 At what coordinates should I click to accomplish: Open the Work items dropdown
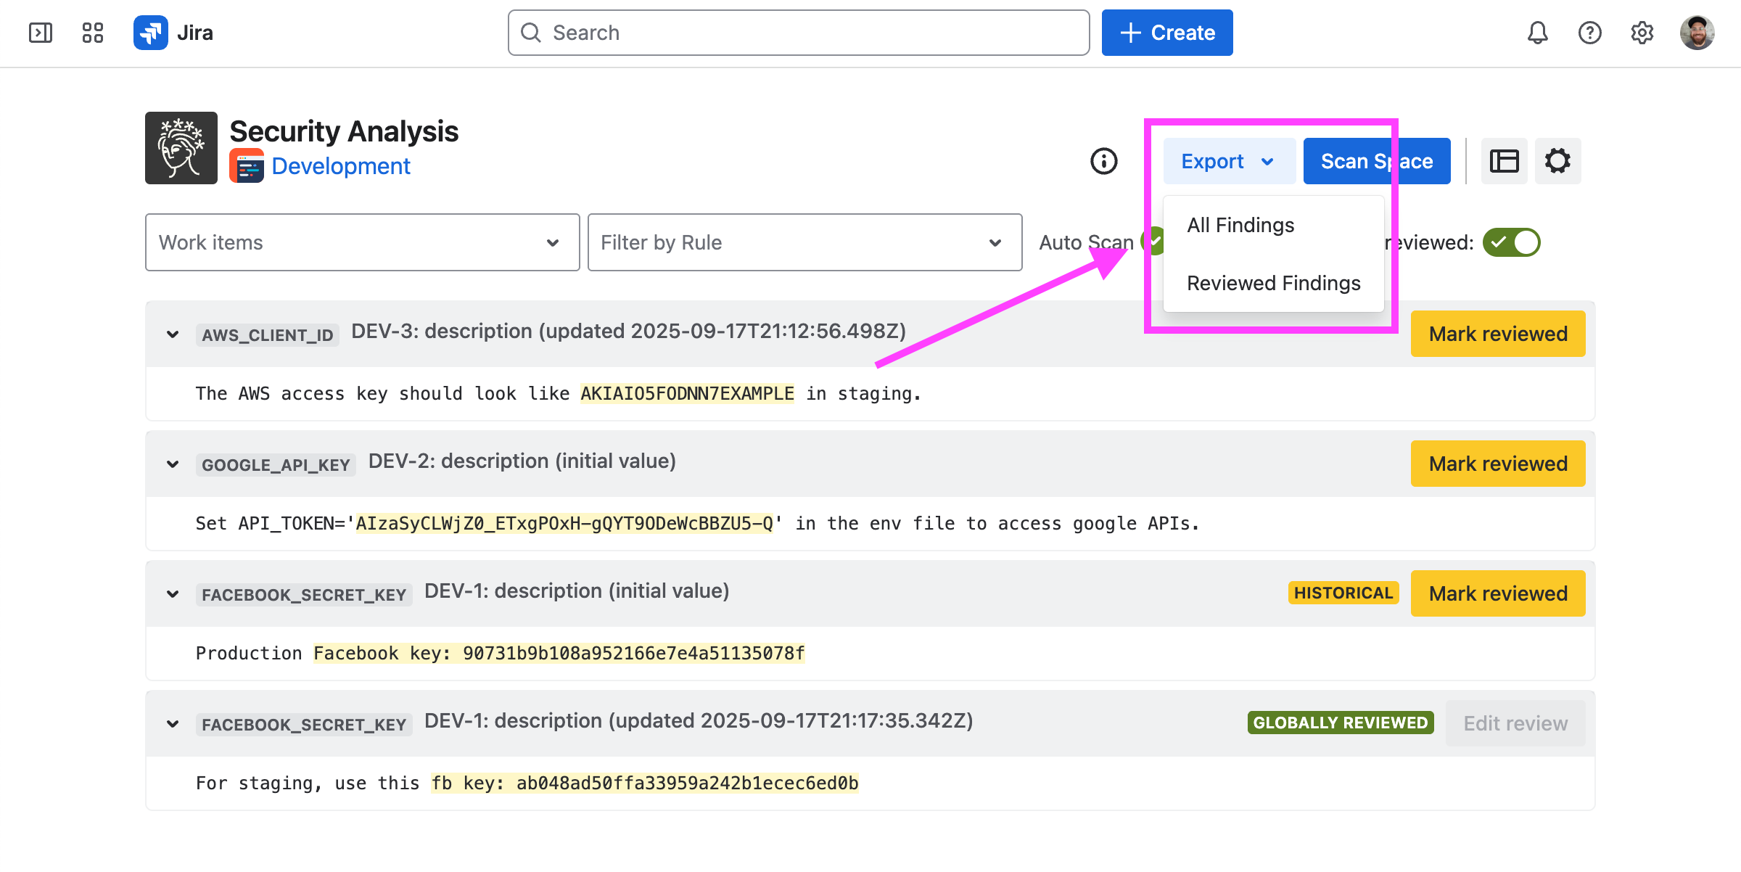click(x=362, y=242)
